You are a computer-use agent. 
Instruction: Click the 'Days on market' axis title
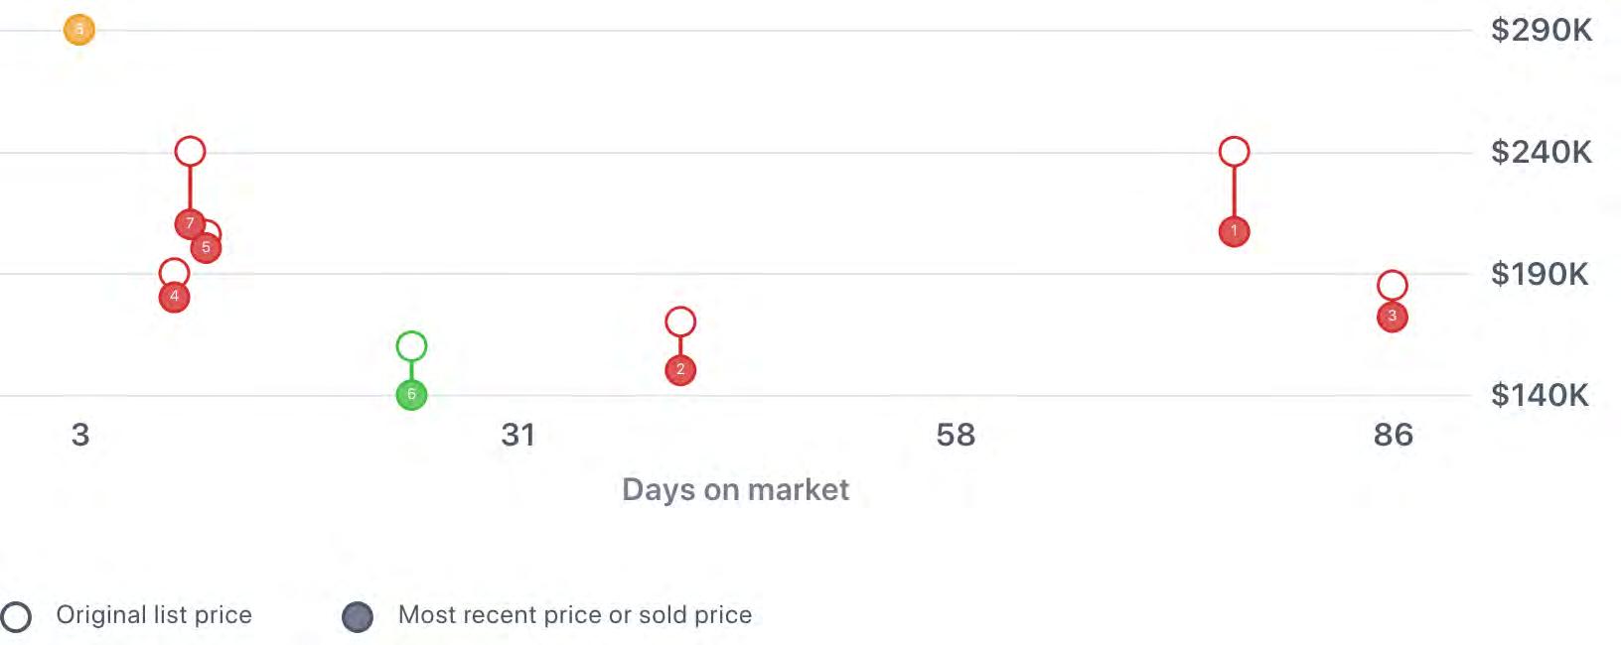735,489
